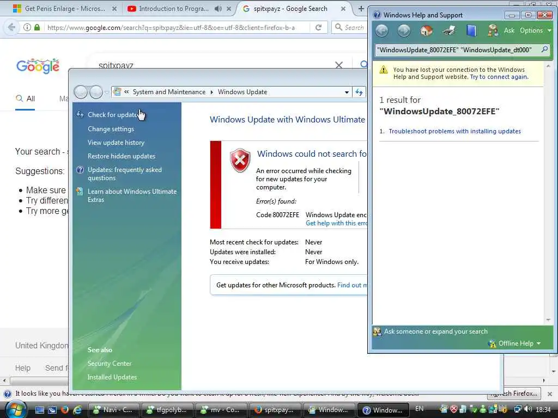Image resolution: width=558 pixels, height=418 pixels.
Task: Switch to Navi - C... taskbar button
Action: coord(113,410)
